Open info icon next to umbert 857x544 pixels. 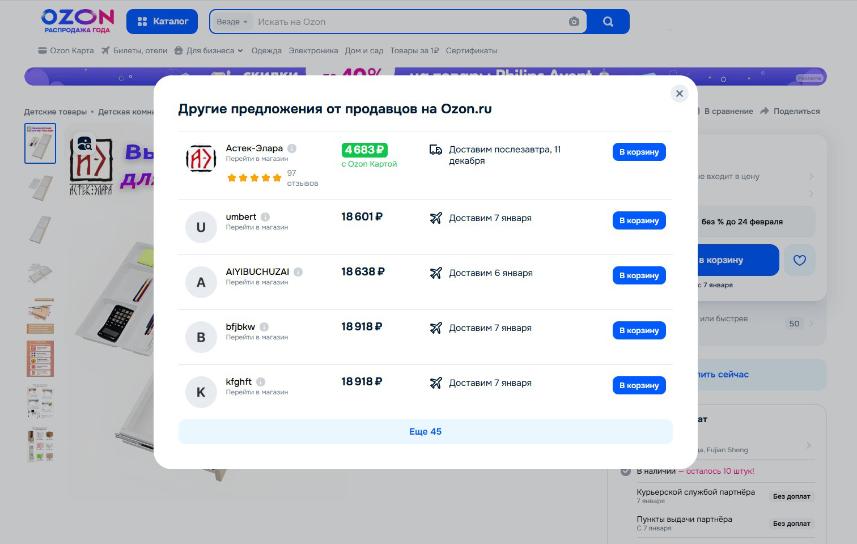pos(265,217)
